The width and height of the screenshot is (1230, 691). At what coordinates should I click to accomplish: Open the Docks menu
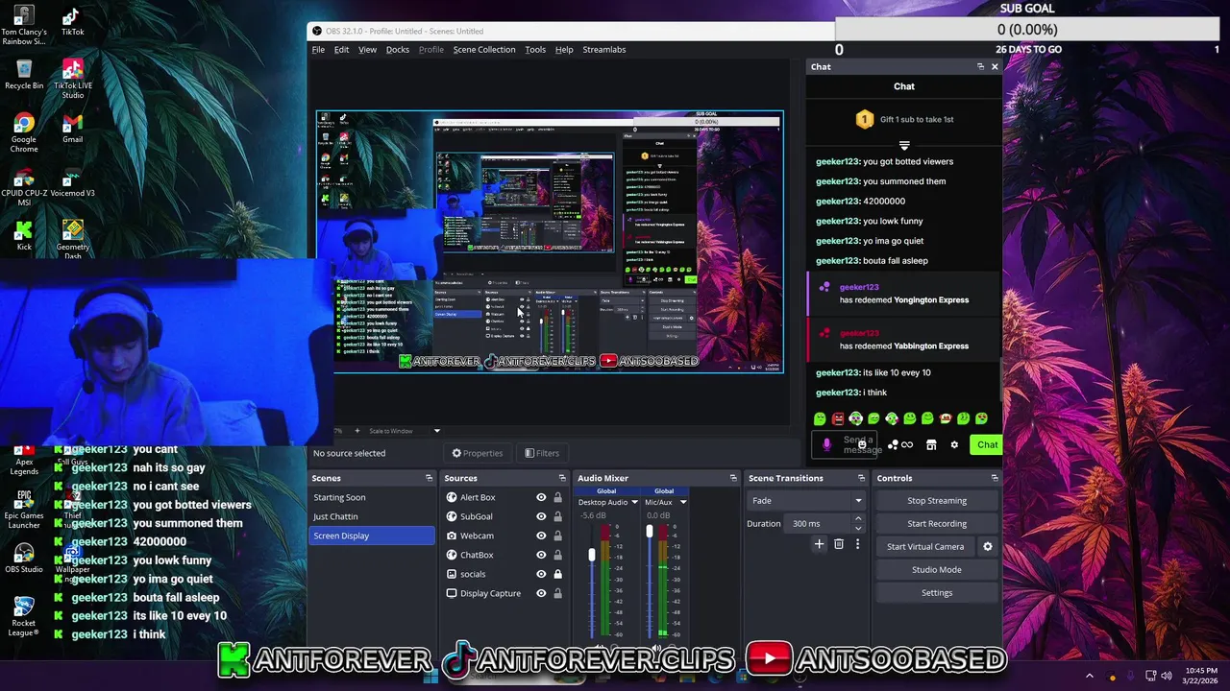[x=398, y=49]
